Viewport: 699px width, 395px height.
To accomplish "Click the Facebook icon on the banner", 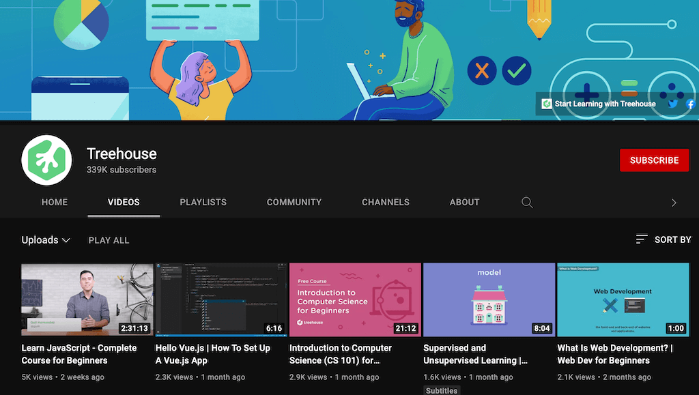I will [x=691, y=104].
